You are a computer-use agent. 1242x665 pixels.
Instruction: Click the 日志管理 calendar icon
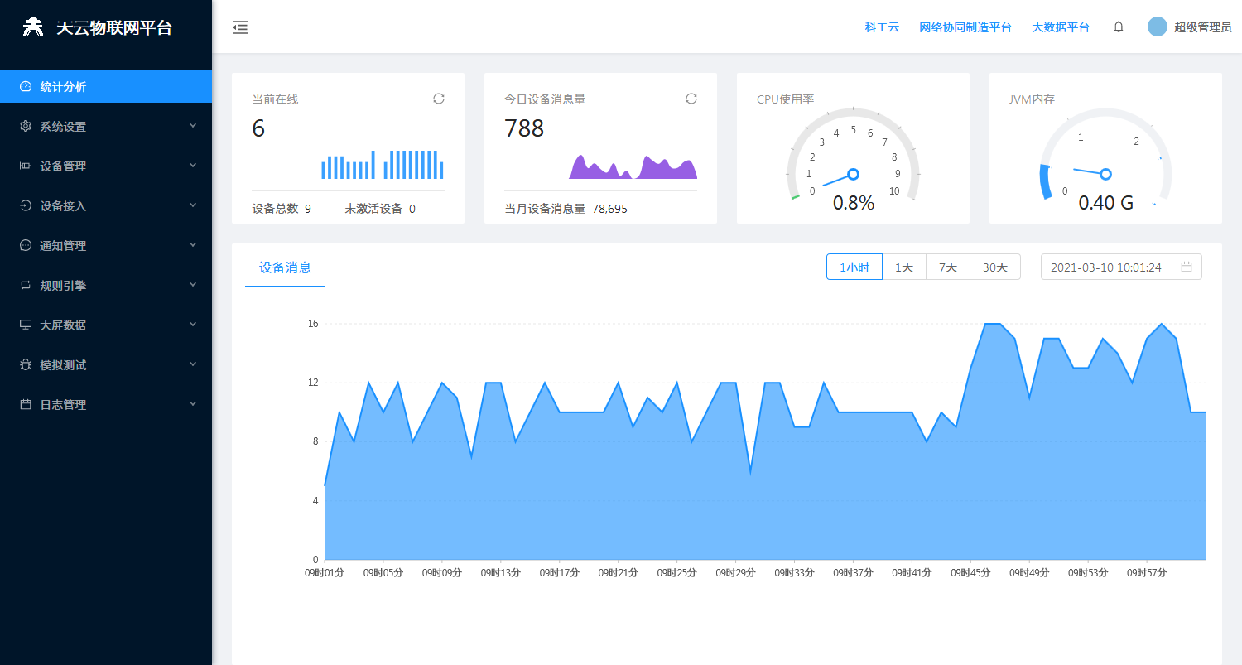click(26, 404)
